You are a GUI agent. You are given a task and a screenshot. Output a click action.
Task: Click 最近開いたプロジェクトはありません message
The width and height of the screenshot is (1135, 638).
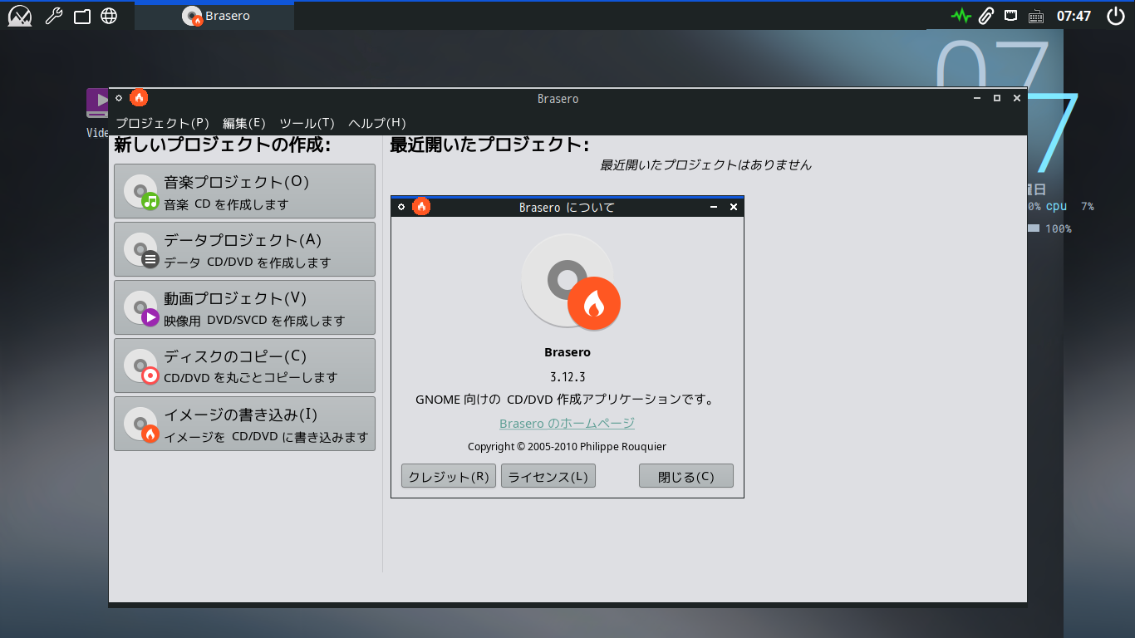(x=705, y=164)
